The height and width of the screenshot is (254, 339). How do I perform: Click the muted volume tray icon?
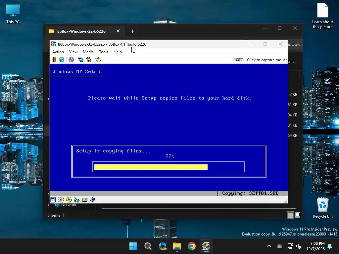point(299,246)
